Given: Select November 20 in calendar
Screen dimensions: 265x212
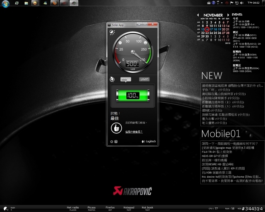Looking at the screenshot, I should (x=224, y=29).
